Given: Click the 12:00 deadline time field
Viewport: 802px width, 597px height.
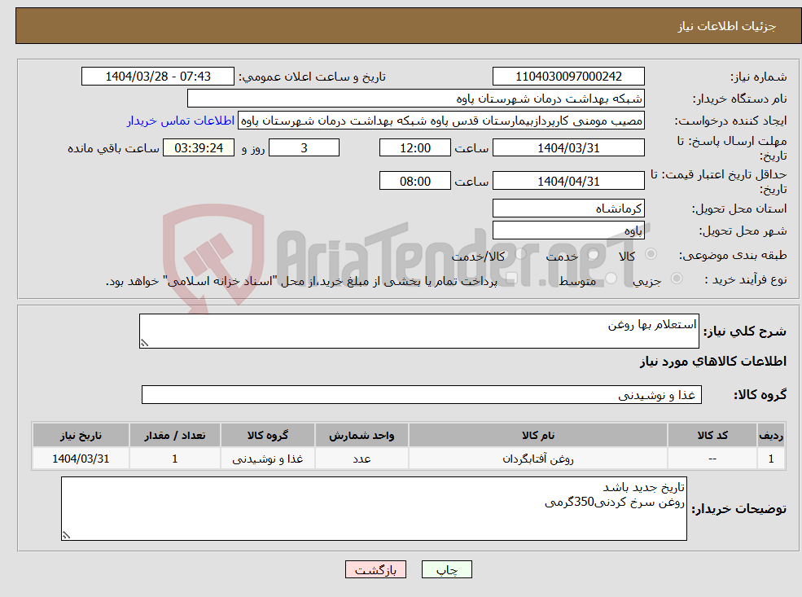Looking at the screenshot, I should point(414,148).
